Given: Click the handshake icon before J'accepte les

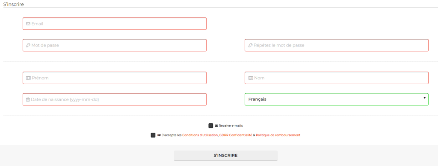Looking at the screenshot, I should click(159, 135).
